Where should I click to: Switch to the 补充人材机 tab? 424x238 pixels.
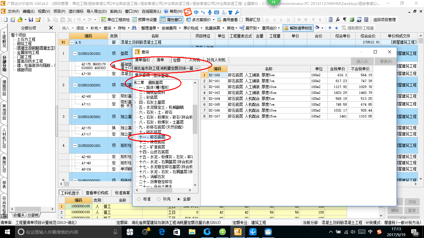tap(216, 60)
